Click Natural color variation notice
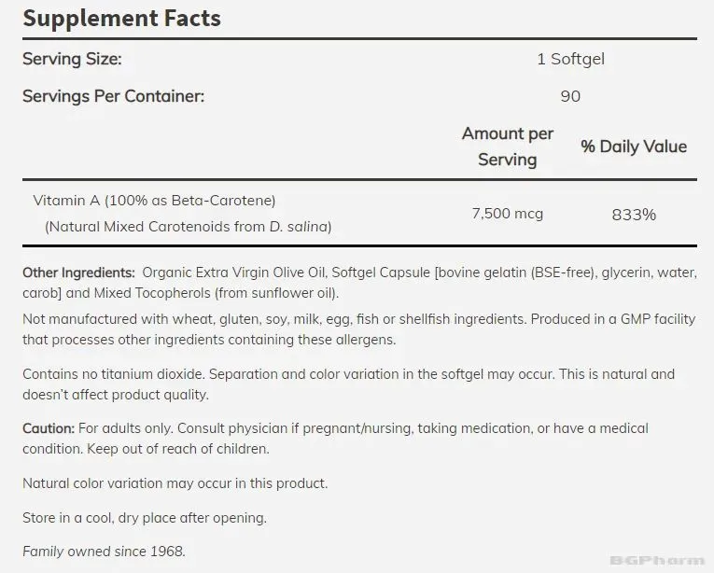The image size is (714, 573). (175, 482)
